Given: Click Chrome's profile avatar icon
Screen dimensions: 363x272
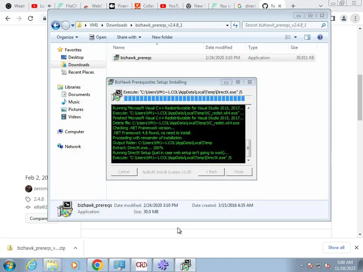Looking at the screenshot, I should click(344, 18).
